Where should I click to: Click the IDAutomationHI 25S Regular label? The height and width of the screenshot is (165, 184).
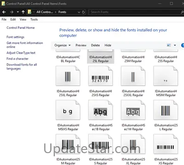pos(166,59)
